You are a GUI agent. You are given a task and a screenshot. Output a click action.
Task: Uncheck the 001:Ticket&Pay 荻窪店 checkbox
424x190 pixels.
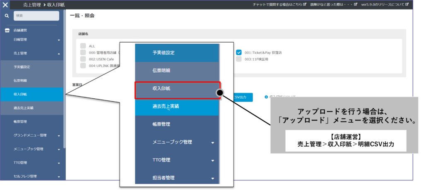point(239,52)
